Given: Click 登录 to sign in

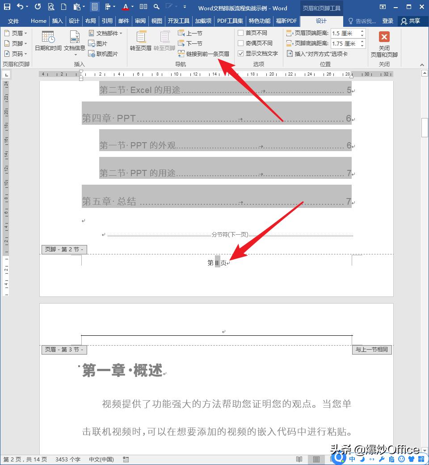Looking at the screenshot, I should (x=388, y=21).
